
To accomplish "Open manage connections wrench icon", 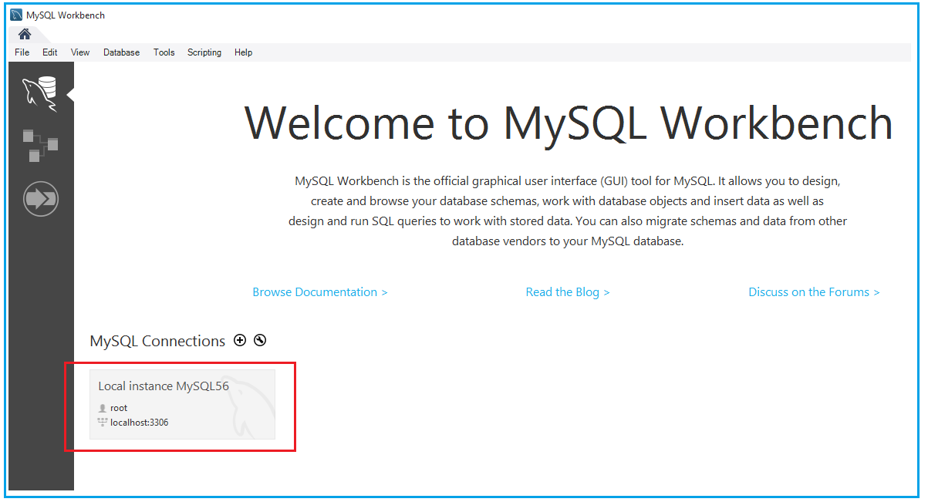I will (x=260, y=340).
